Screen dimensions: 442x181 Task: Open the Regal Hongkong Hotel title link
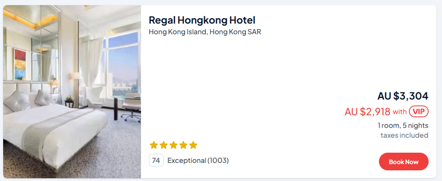coord(202,20)
